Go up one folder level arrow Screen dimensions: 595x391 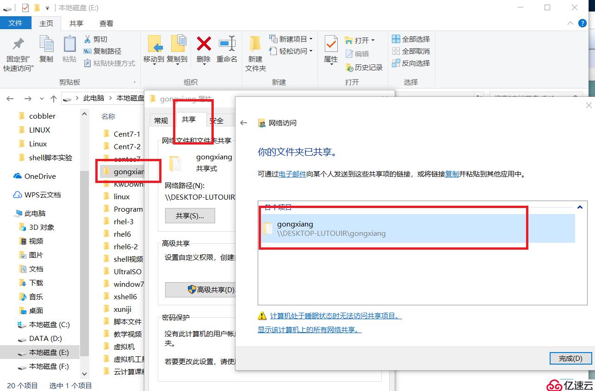[54, 99]
